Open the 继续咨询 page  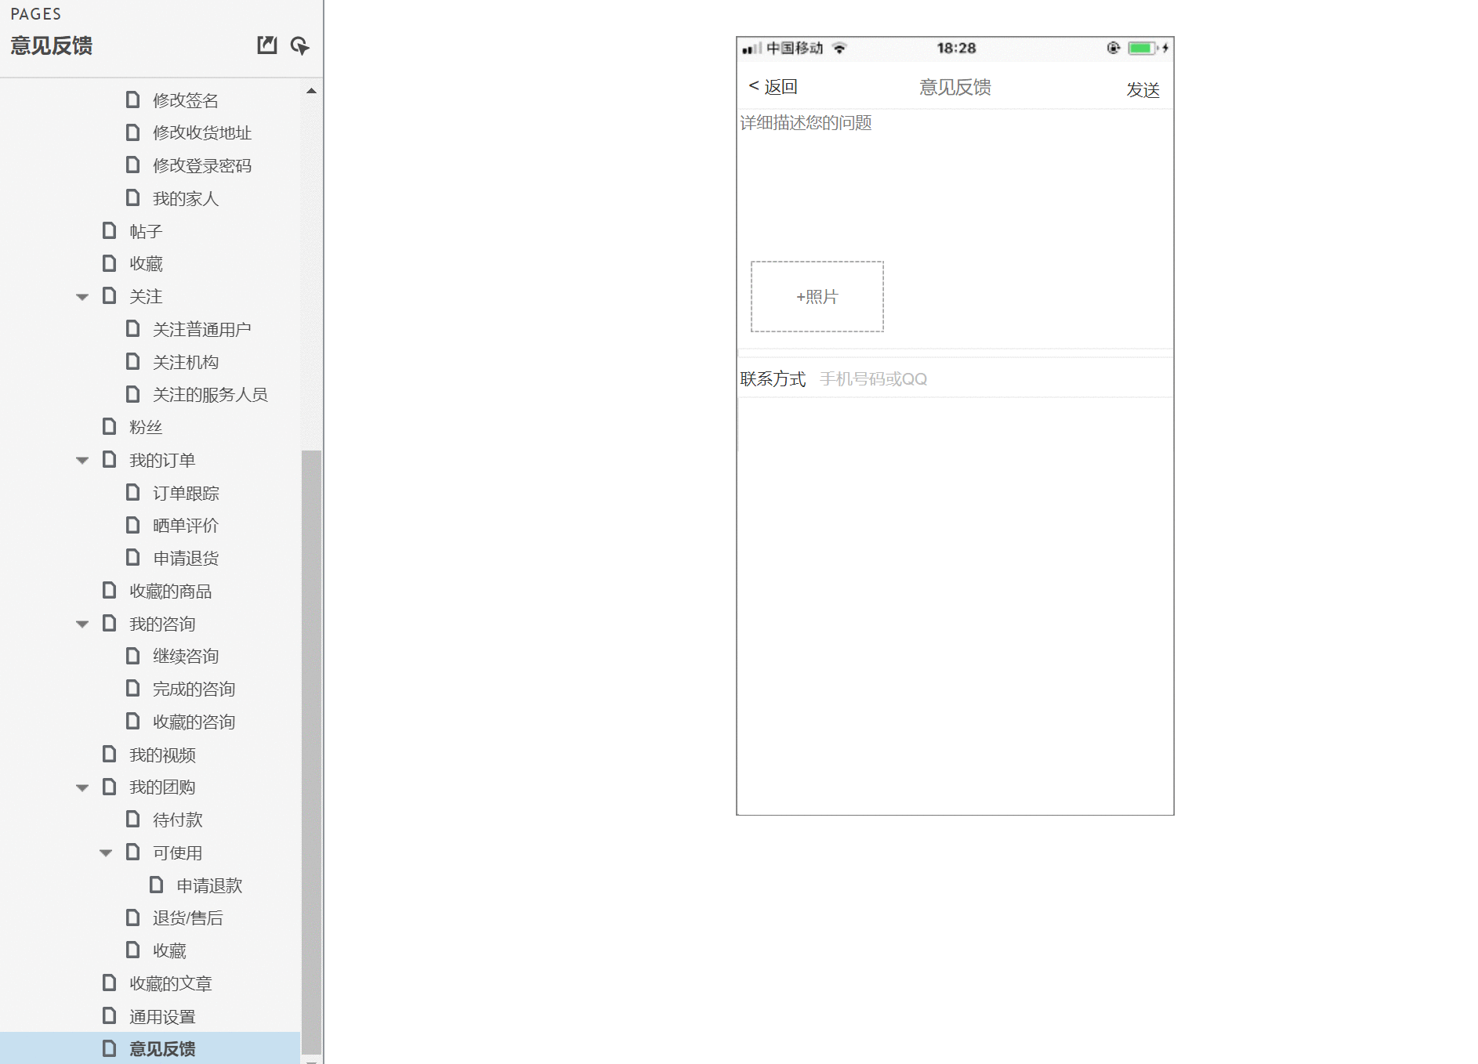pos(186,656)
